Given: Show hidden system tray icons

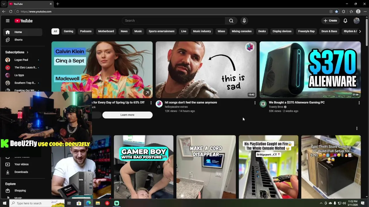Looking at the screenshot, I should (x=321, y=203).
